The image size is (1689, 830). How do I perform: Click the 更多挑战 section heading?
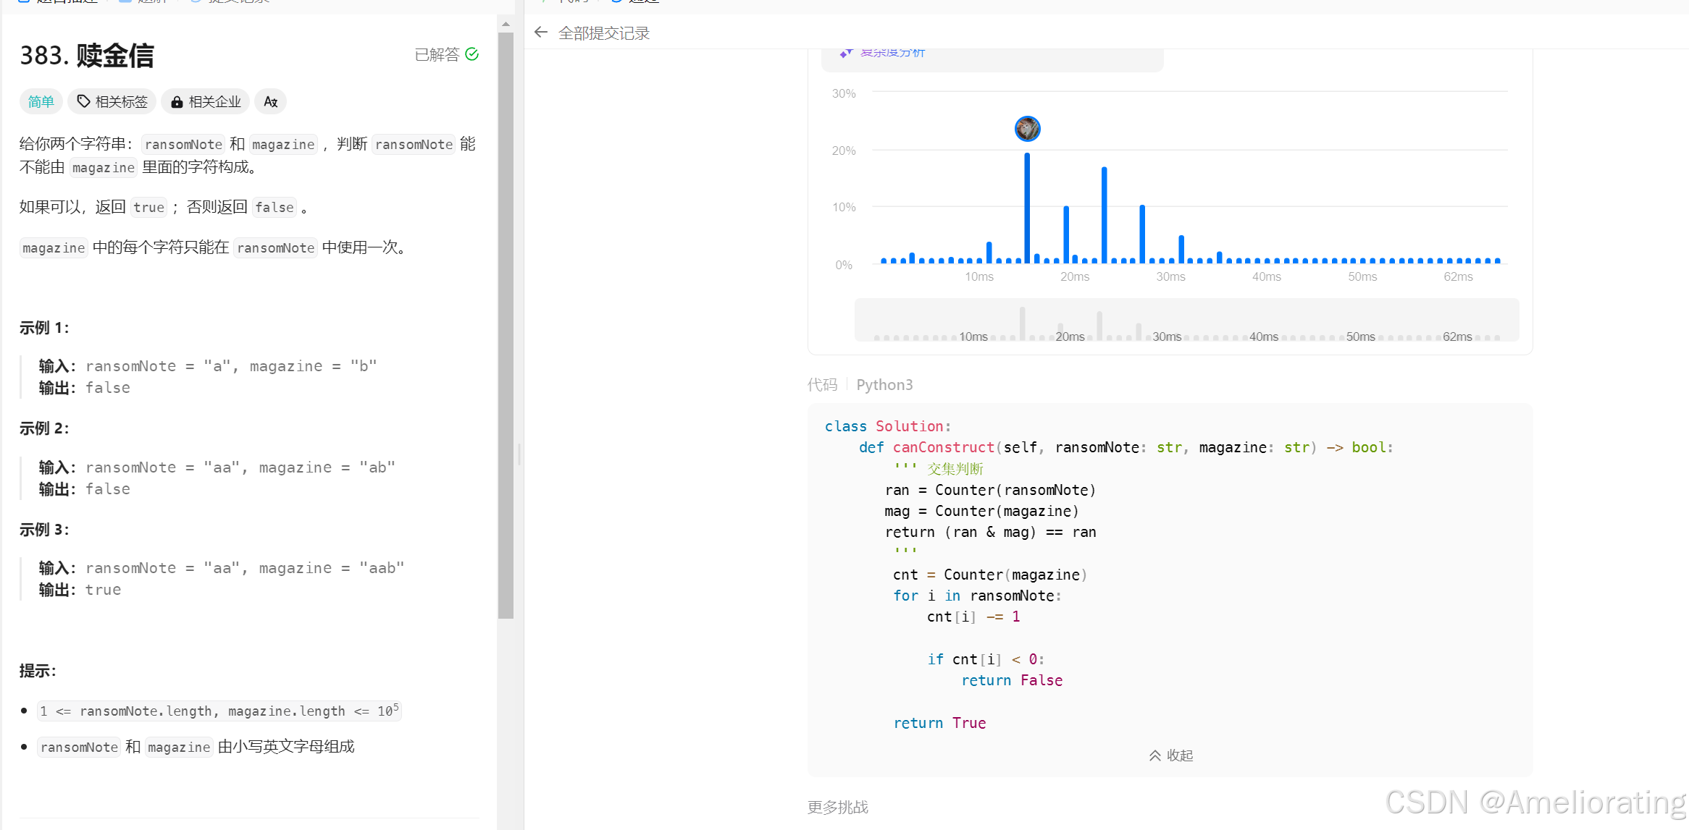838,807
